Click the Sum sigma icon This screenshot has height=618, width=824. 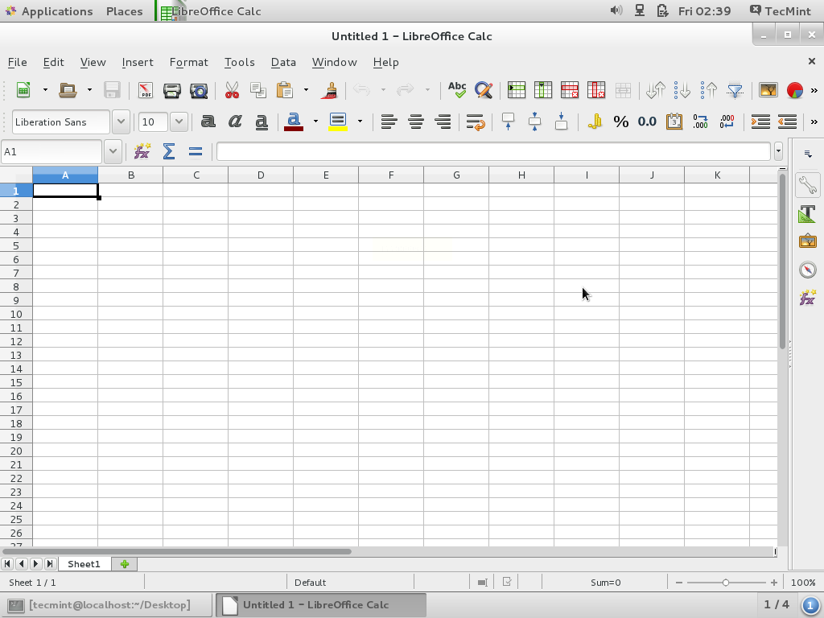click(x=169, y=151)
